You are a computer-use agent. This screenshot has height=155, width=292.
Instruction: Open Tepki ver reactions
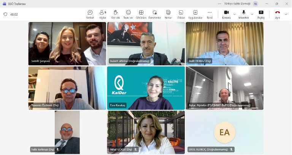tap(129, 14)
